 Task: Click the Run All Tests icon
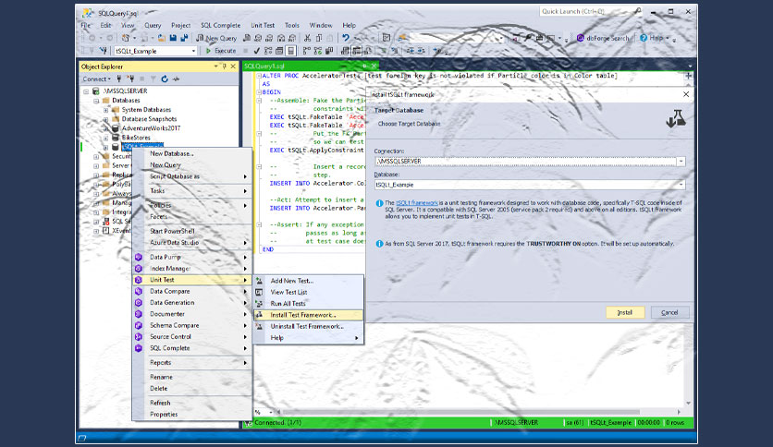pyautogui.click(x=259, y=303)
